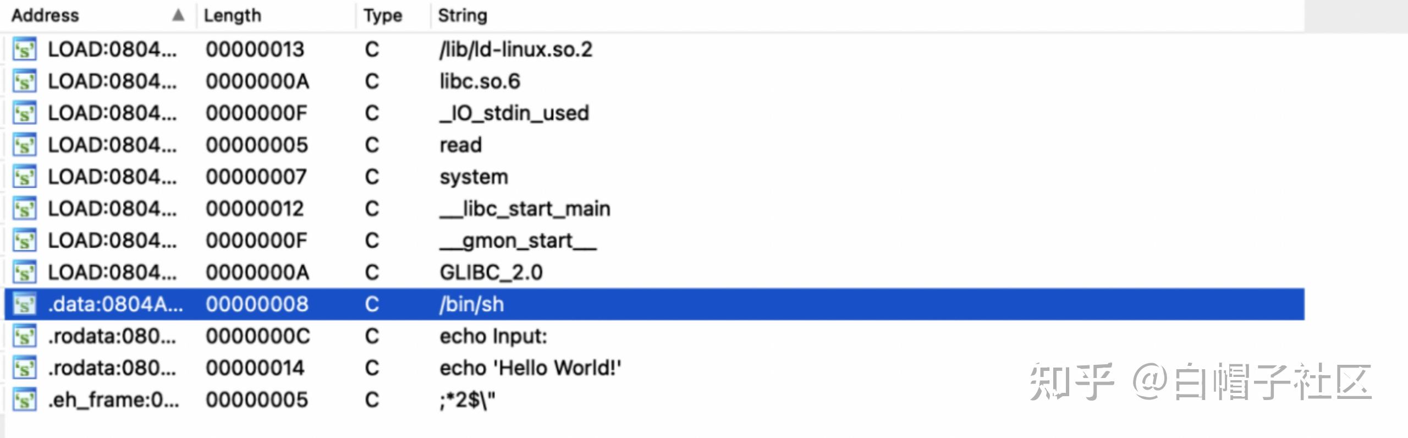Click length 00000014 in rodata row

(x=255, y=368)
